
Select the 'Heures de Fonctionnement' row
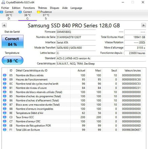coord(72,79)
